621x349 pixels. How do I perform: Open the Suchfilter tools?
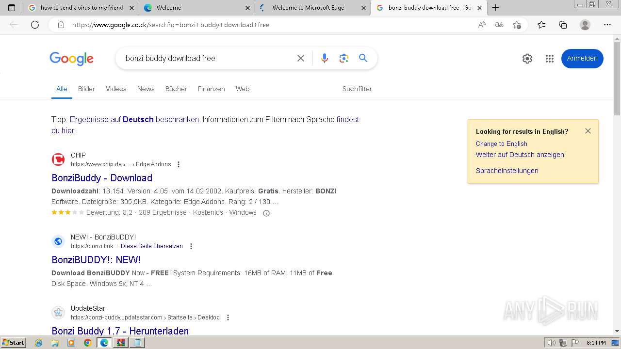357,89
